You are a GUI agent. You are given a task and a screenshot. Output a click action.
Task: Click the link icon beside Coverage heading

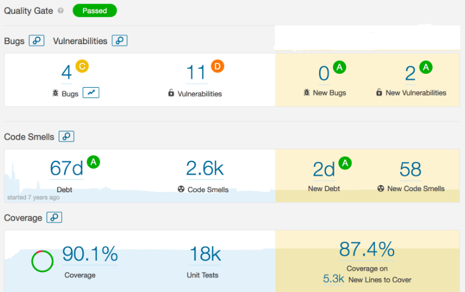click(x=54, y=217)
